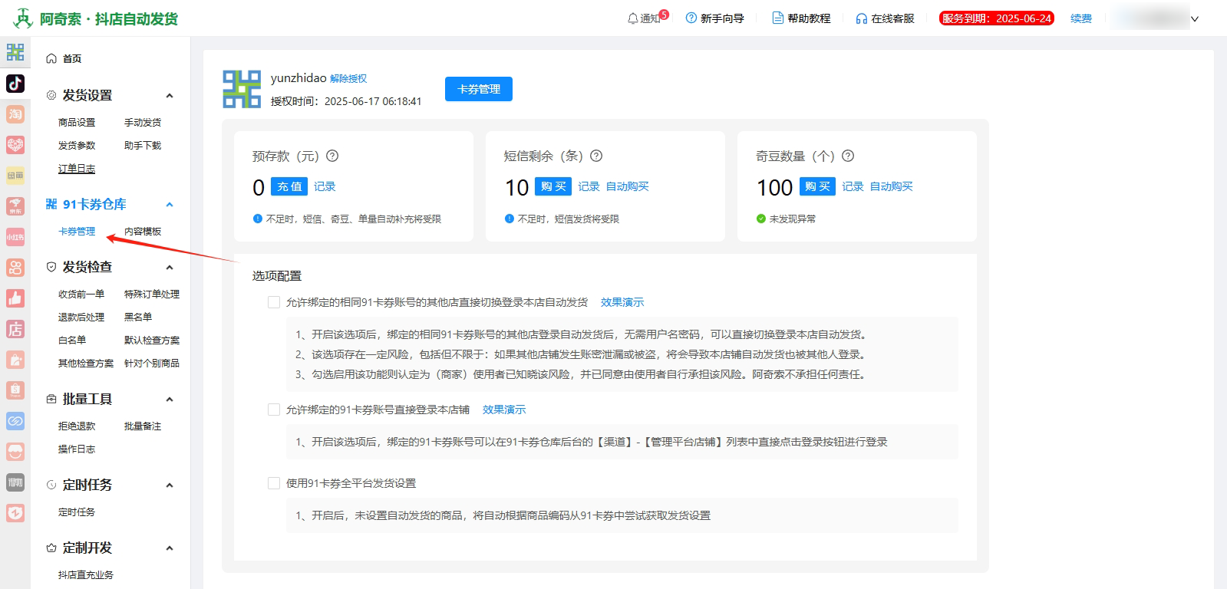Open 白名单 menu item

coord(72,341)
